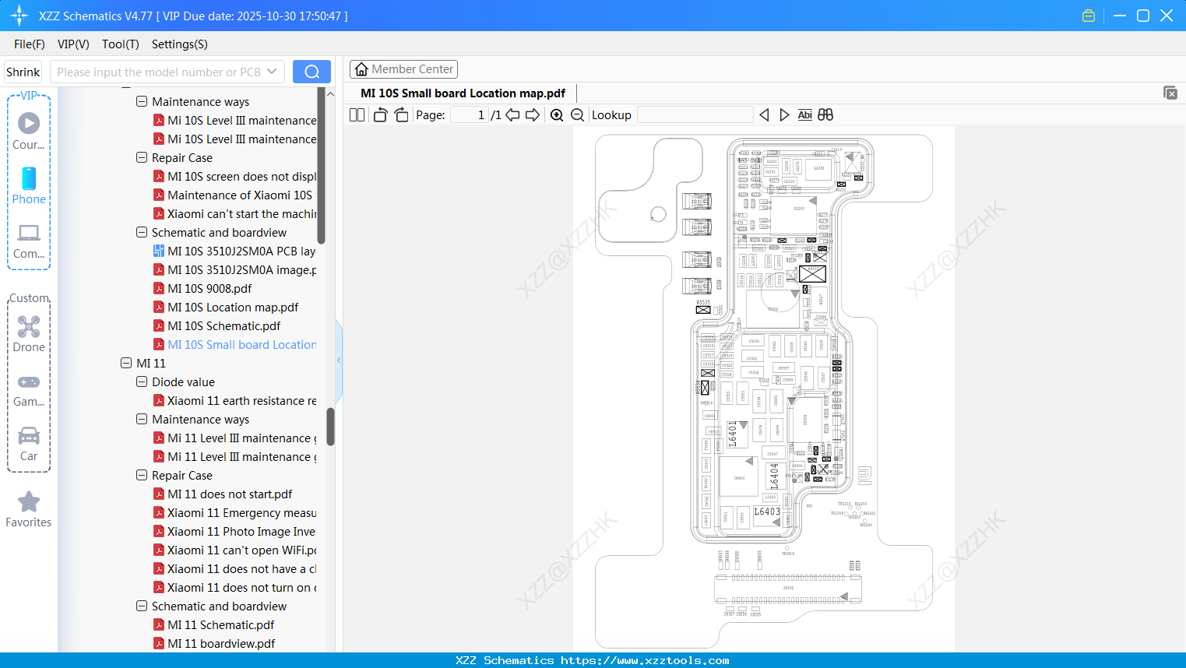Open the split compare view icon
Image resolution: width=1186 pixels, height=668 pixels.
click(825, 114)
